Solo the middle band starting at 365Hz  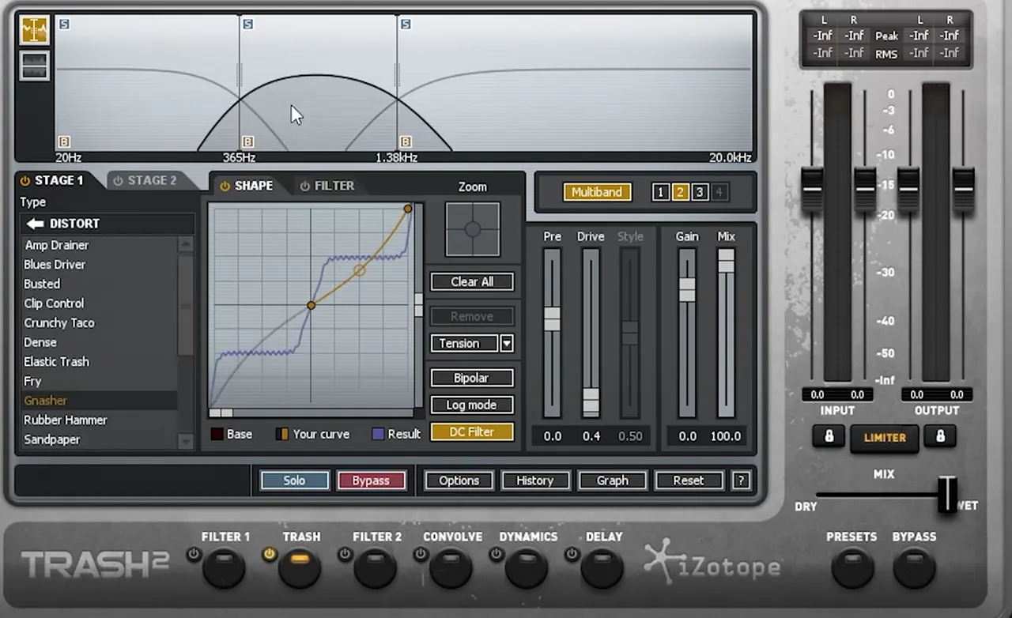tap(247, 24)
